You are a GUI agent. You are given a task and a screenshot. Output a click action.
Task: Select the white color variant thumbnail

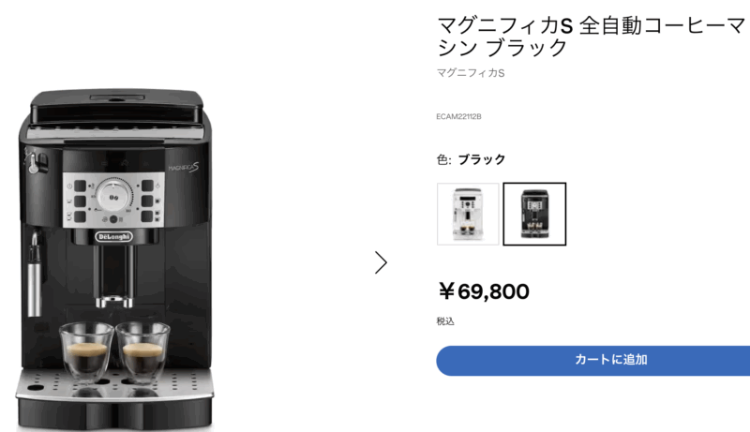[468, 214]
